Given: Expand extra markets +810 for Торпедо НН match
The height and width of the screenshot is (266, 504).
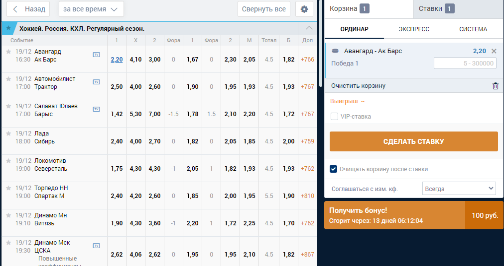Looking at the screenshot, I should click(x=307, y=196).
